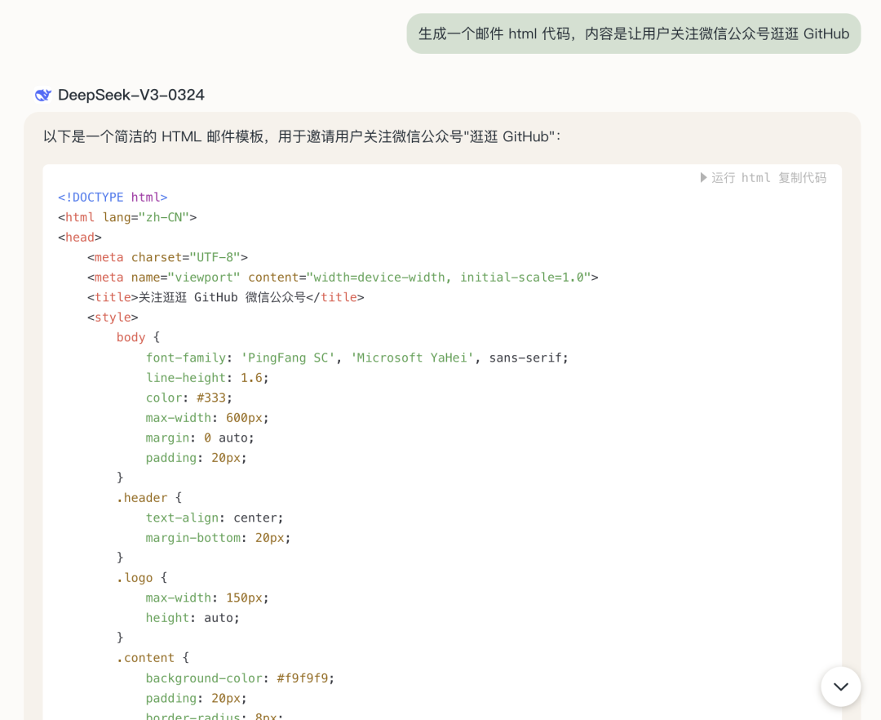Image resolution: width=881 pixels, height=720 pixels.
Task: Click the .logo { selector line
Action: tap(142, 578)
